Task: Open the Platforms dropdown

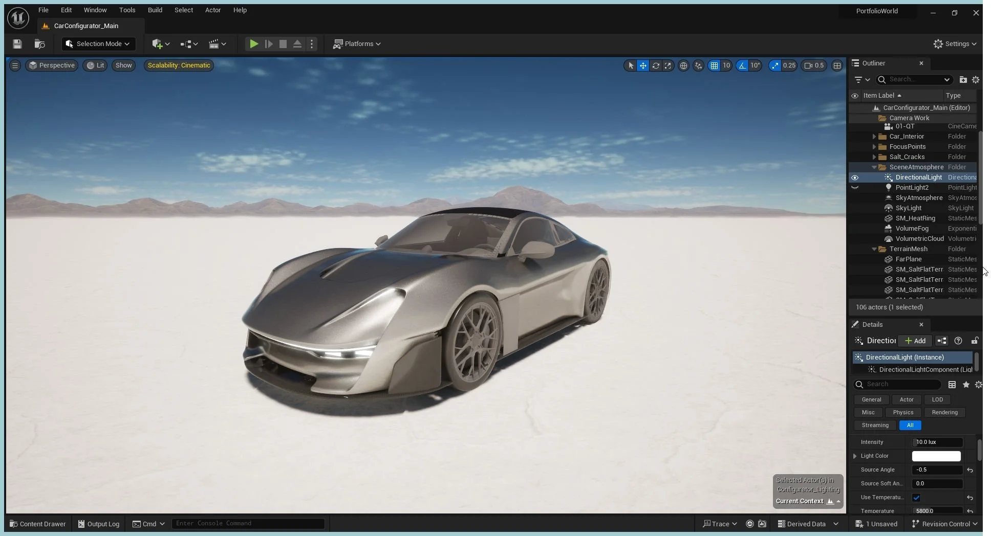Action: pyautogui.click(x=357, y=44)
